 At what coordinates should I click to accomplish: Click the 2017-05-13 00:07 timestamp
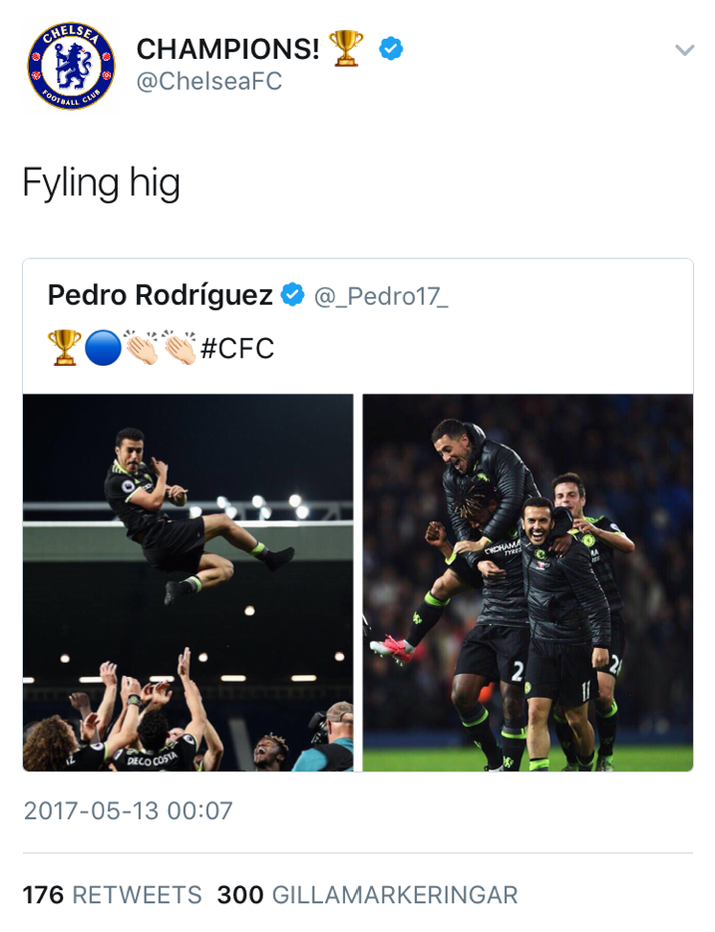(x=128, y=810)
